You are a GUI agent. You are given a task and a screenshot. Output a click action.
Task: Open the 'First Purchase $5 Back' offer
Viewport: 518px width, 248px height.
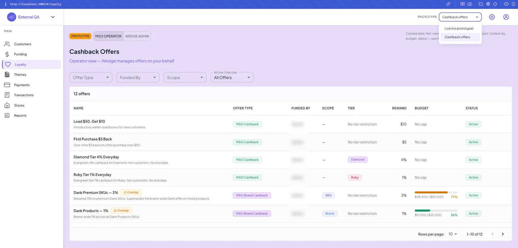tap(93, 139)
